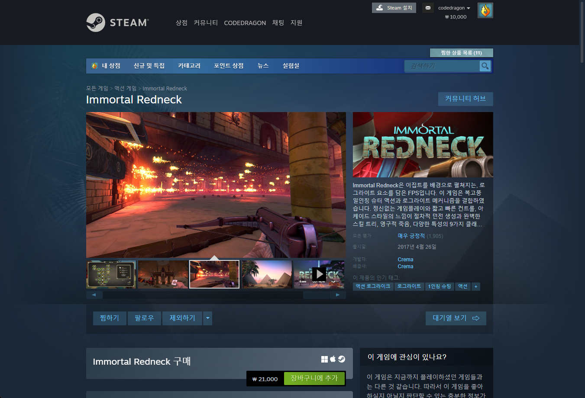Open 채팅 in top navigation
The height and width of the screenshot is (398, 585).
pyautogui.click(x=278, y=23)
